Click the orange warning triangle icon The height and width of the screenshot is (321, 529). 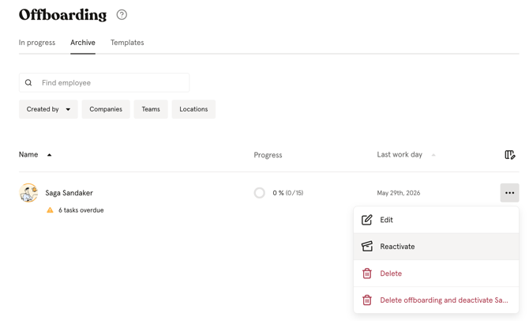coord(50,210)
